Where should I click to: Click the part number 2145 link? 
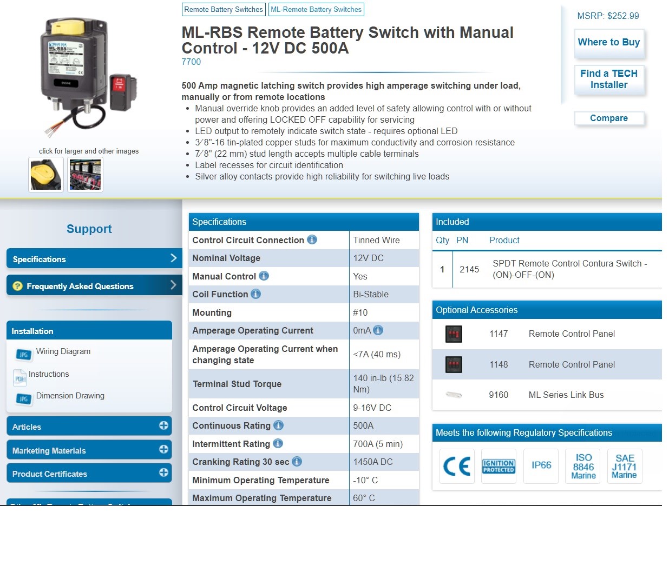pos(469,269)
